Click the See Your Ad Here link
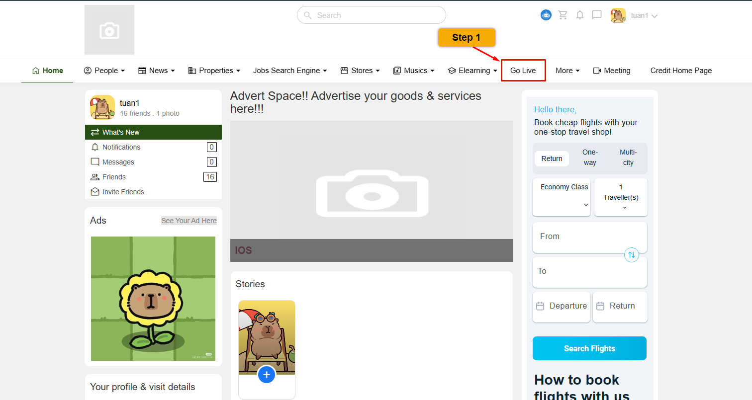752x400 pixels. point(189,221)
